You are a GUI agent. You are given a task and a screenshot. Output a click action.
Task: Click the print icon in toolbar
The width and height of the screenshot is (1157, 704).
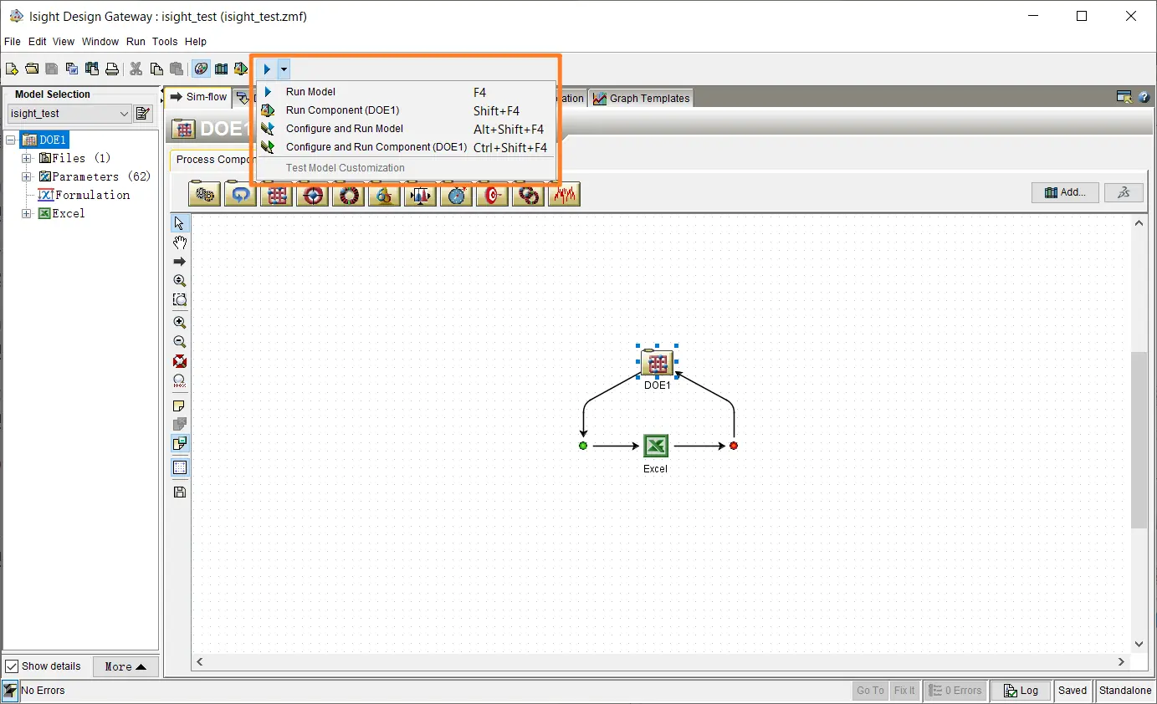coord(111,69)
